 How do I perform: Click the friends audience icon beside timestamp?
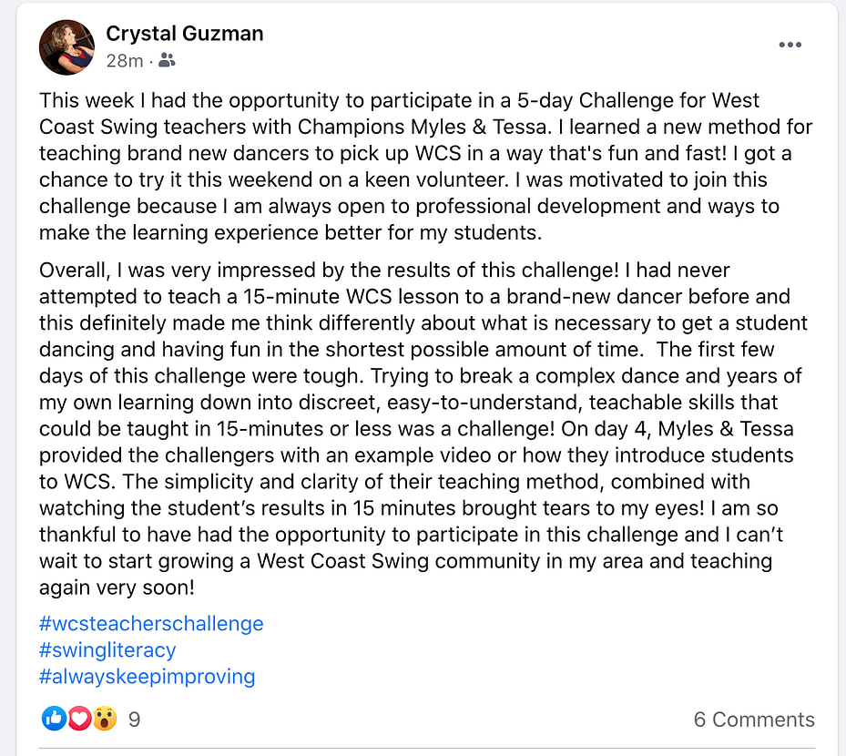[x=167, y=61]
